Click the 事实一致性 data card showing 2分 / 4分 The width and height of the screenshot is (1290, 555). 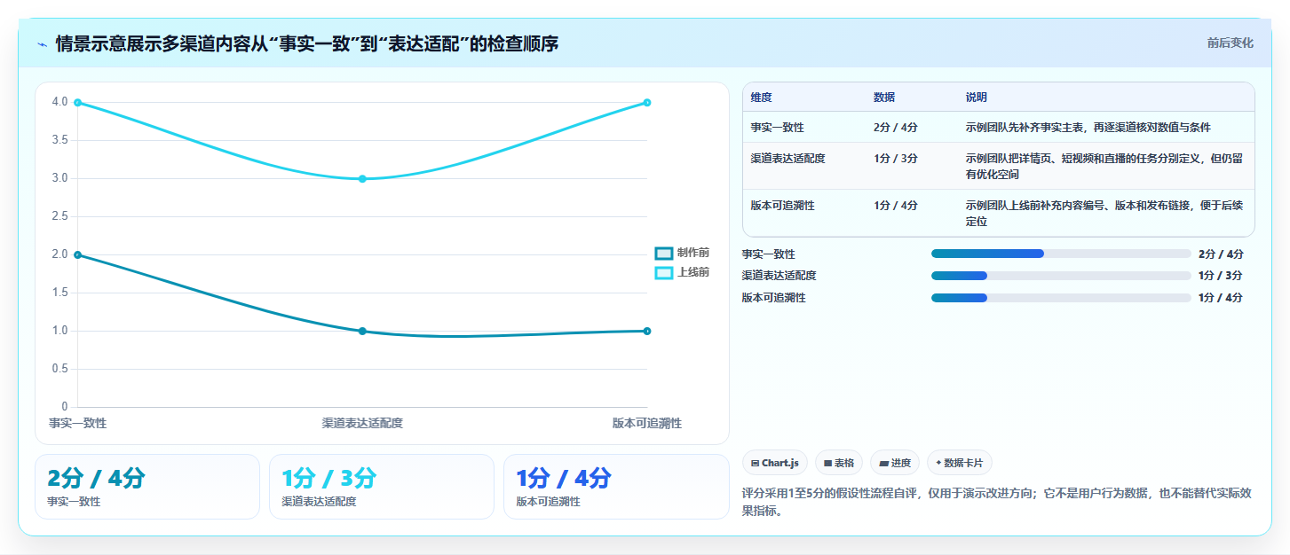[x=147, y=487]
